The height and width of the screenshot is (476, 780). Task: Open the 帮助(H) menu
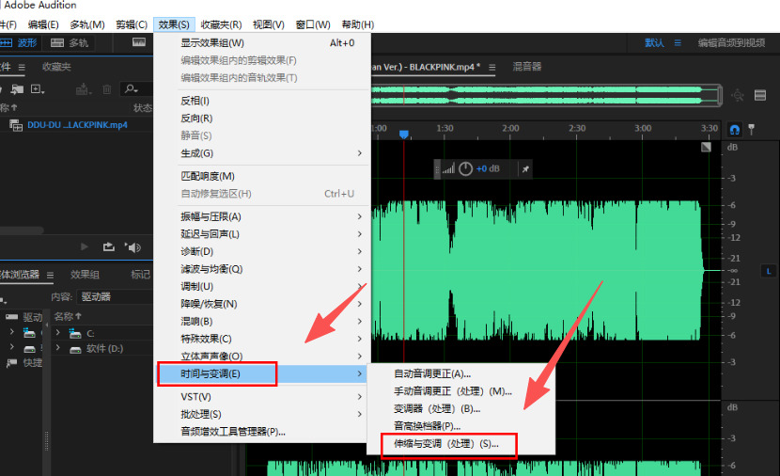[358, 24]
